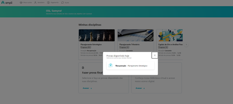Viewport: 233px width, 104px height.
Task: Close the Provas disponíveis hoje dialog
Action: click(x=155, y=55)
